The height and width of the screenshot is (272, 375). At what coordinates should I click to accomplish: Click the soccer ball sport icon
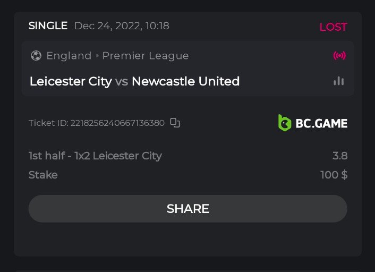pos(36,56)
